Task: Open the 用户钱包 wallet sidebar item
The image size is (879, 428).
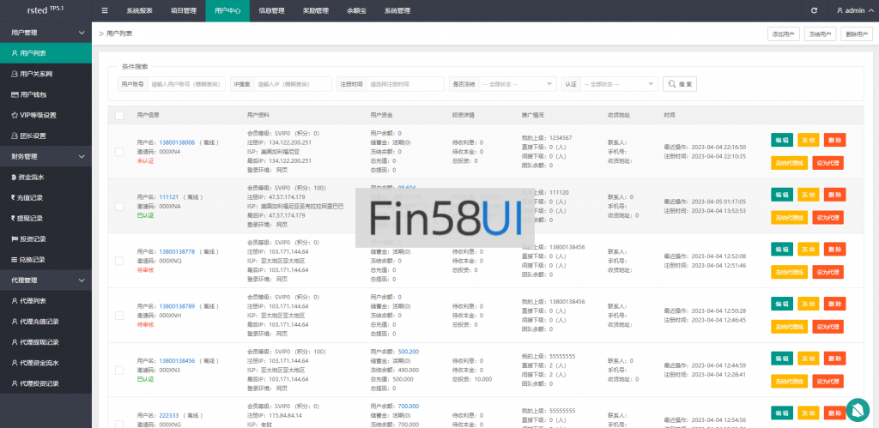Action: [x=34, y=94]
